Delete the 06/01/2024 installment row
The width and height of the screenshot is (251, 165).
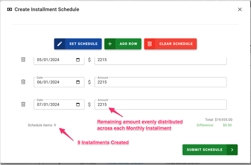coord(23,82)
